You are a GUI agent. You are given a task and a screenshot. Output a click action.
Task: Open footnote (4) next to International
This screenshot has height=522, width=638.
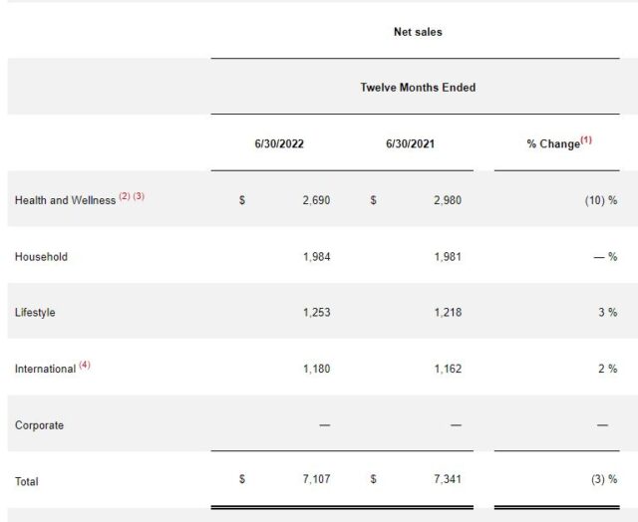85,365
